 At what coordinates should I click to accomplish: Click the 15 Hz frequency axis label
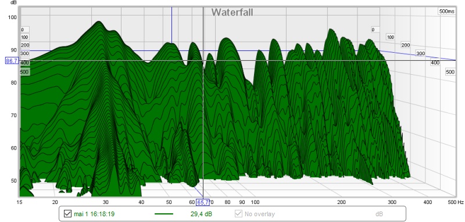click(x=20, y=202)
